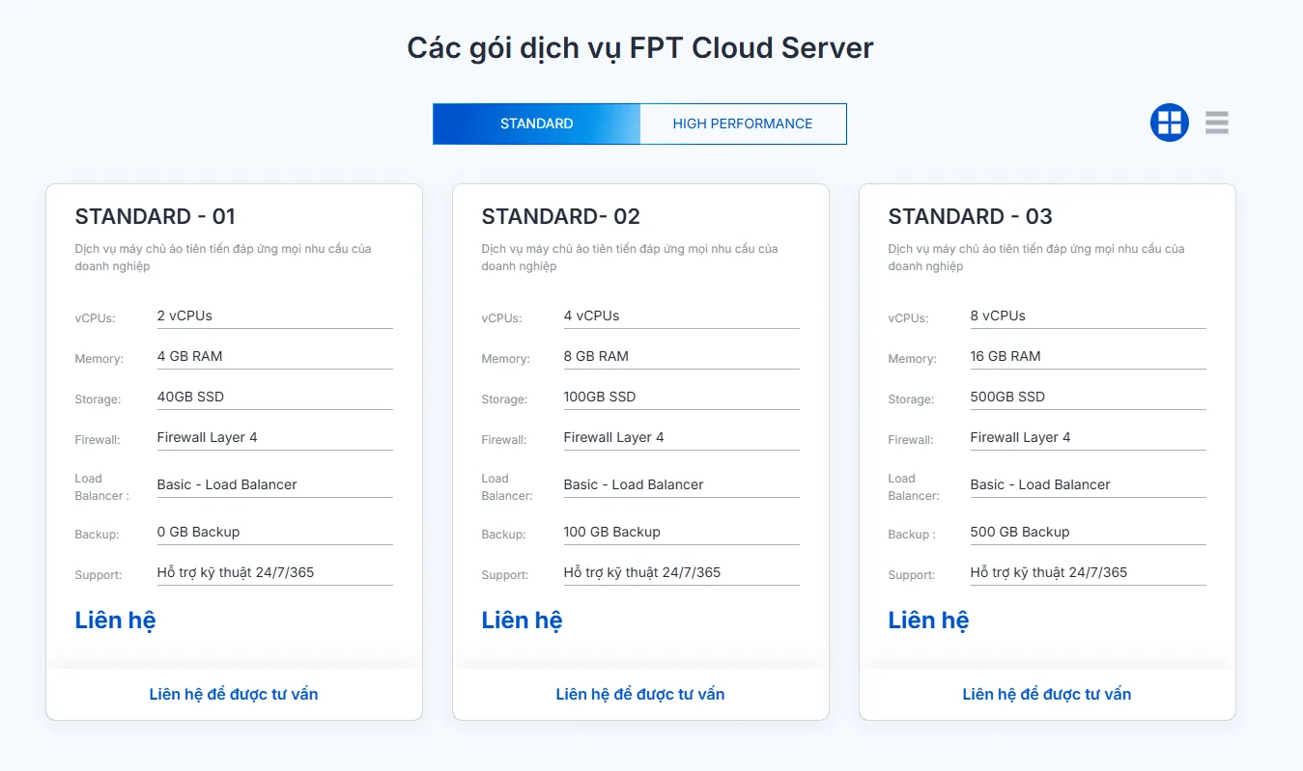The image size is (1303, 771).
Task: Click '500GB SSD' storage value
Action: point(1007,397)
